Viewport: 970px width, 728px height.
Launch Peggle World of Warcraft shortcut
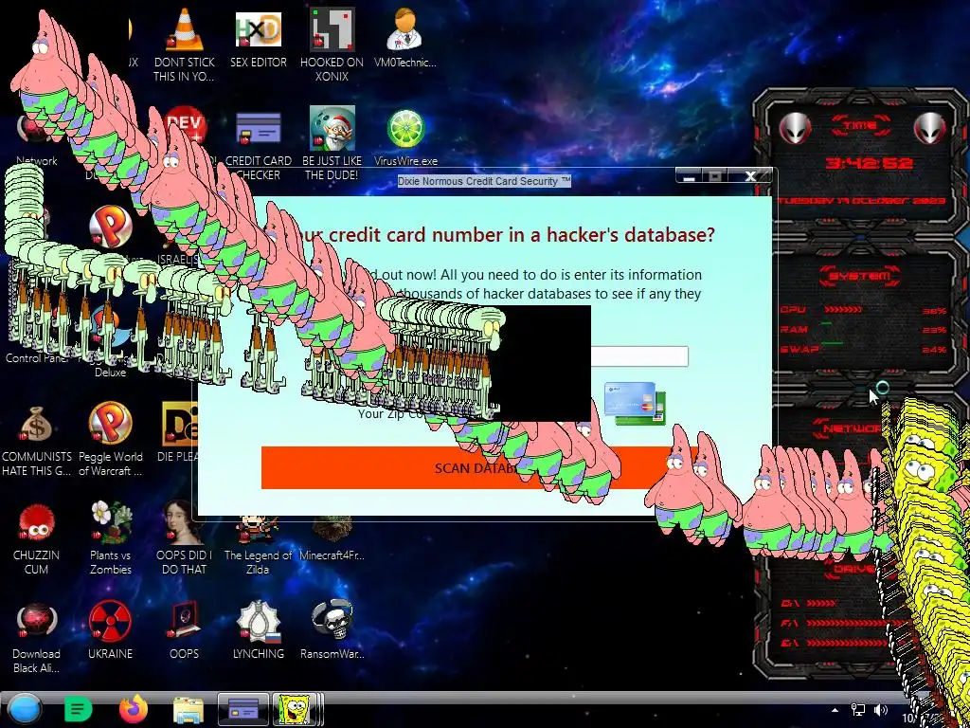click(x=110, y=424)
